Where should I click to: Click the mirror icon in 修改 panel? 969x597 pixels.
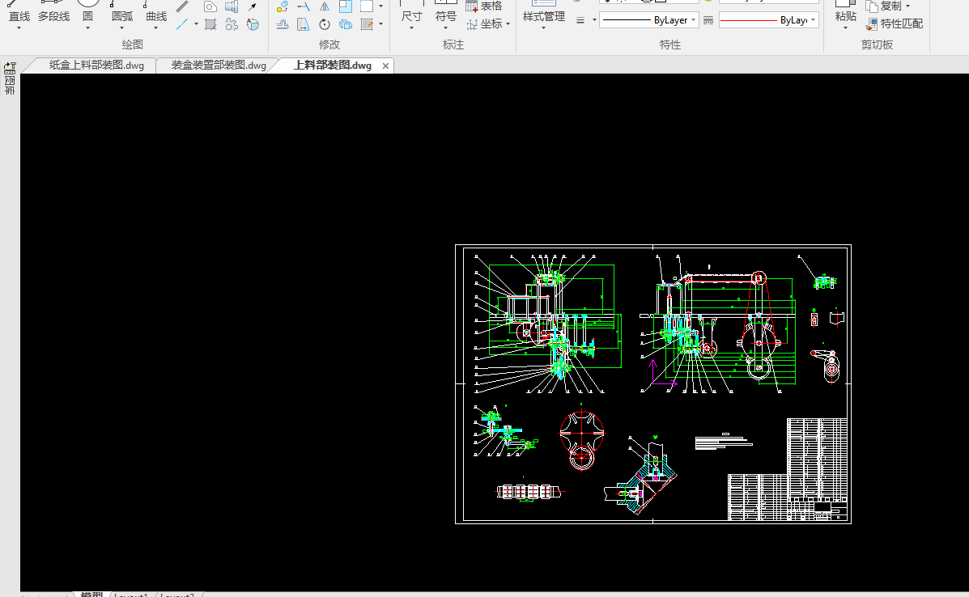tap(325, 6)
